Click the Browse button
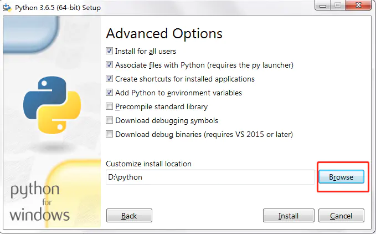The height and width of the screenshot is (234, 376). (x=341, y=177)
